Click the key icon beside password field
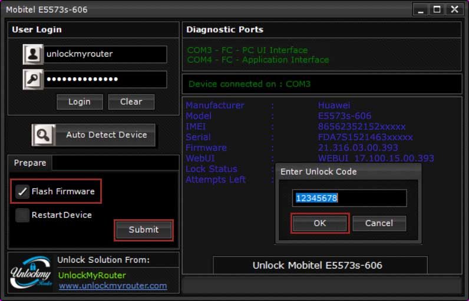469x301 pixels. click(x=33, y=79)
